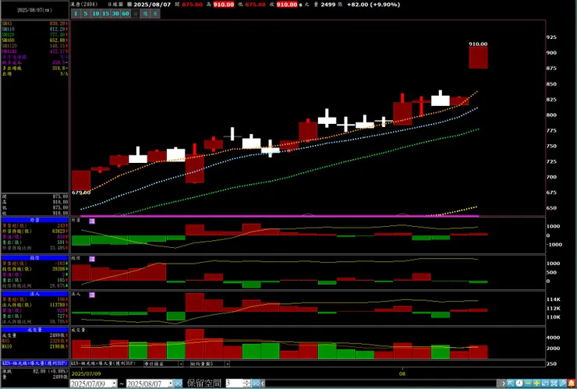Click the stock name (2404) in the header

pos(83,5)
